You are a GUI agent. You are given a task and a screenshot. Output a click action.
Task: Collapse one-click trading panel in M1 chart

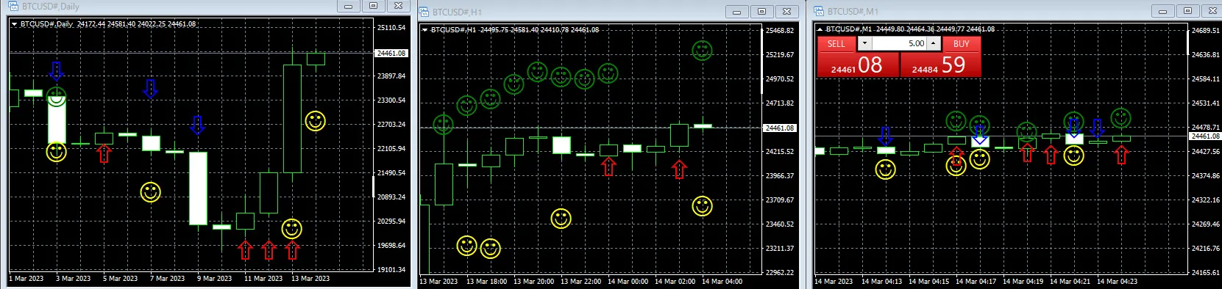tap(820, 29)
